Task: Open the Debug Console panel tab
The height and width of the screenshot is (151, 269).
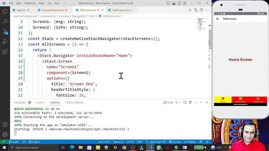Action: click(74, 102)
